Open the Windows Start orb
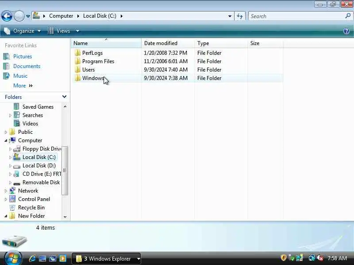This screenshot has width=354, height=265. (13, 258)
